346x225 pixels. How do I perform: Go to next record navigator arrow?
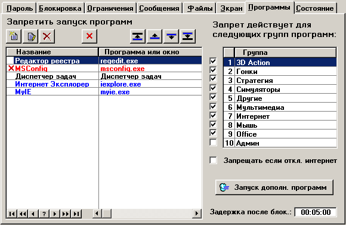[x=55, y=214]
